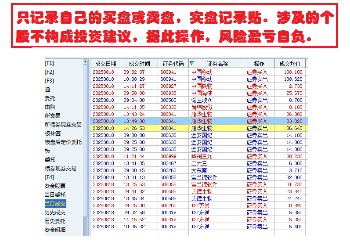Click the *ST苏昊 security name
This screenshot has height=252, width=350.
click(200, 205)
